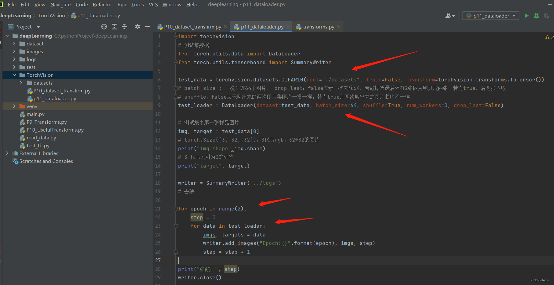Select test_tb.py in project tree
Screen dimensions: 554x285
(38, 146)
